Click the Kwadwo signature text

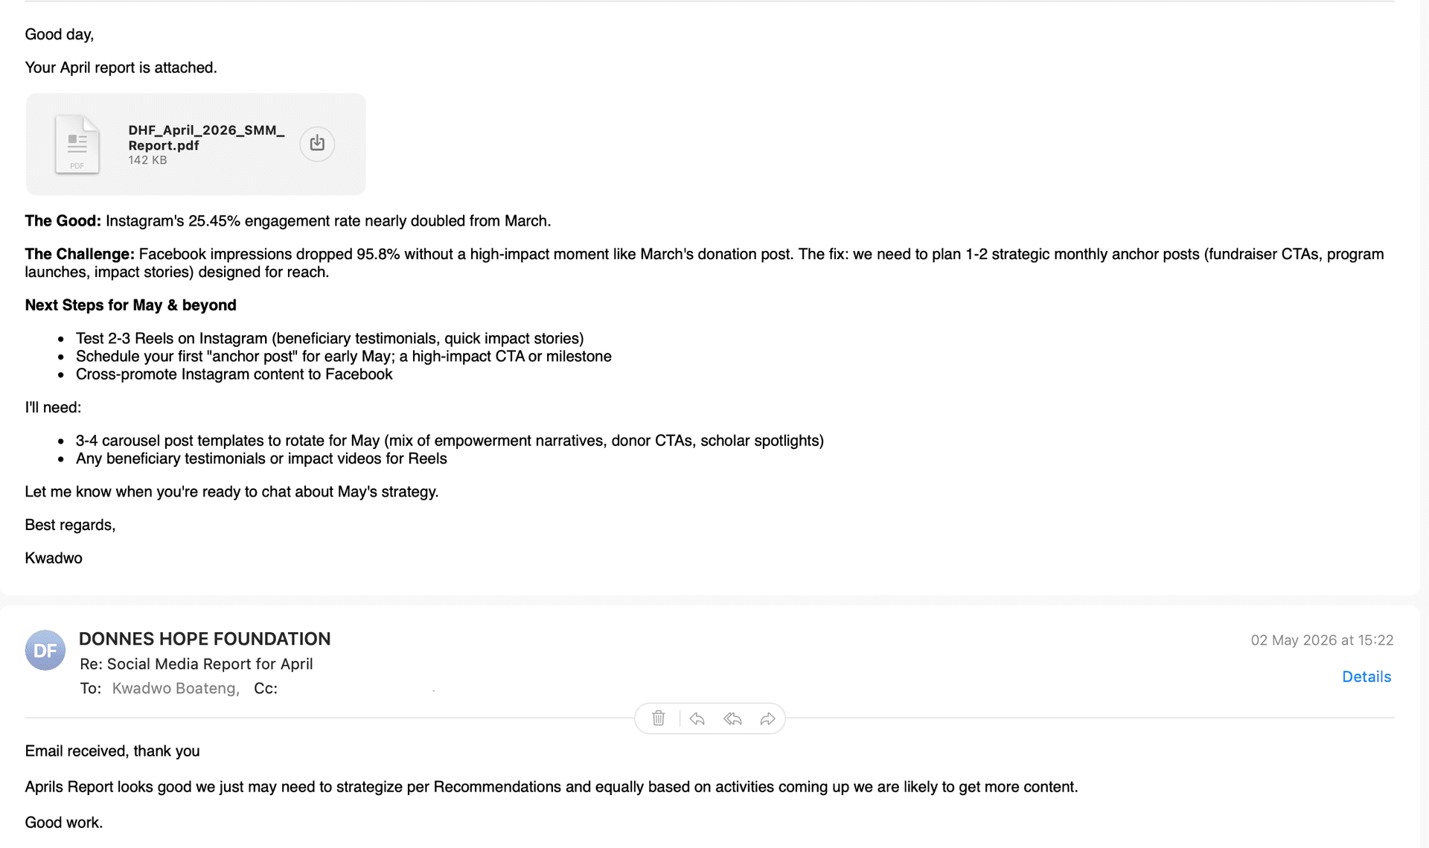(x=54, y=558)
